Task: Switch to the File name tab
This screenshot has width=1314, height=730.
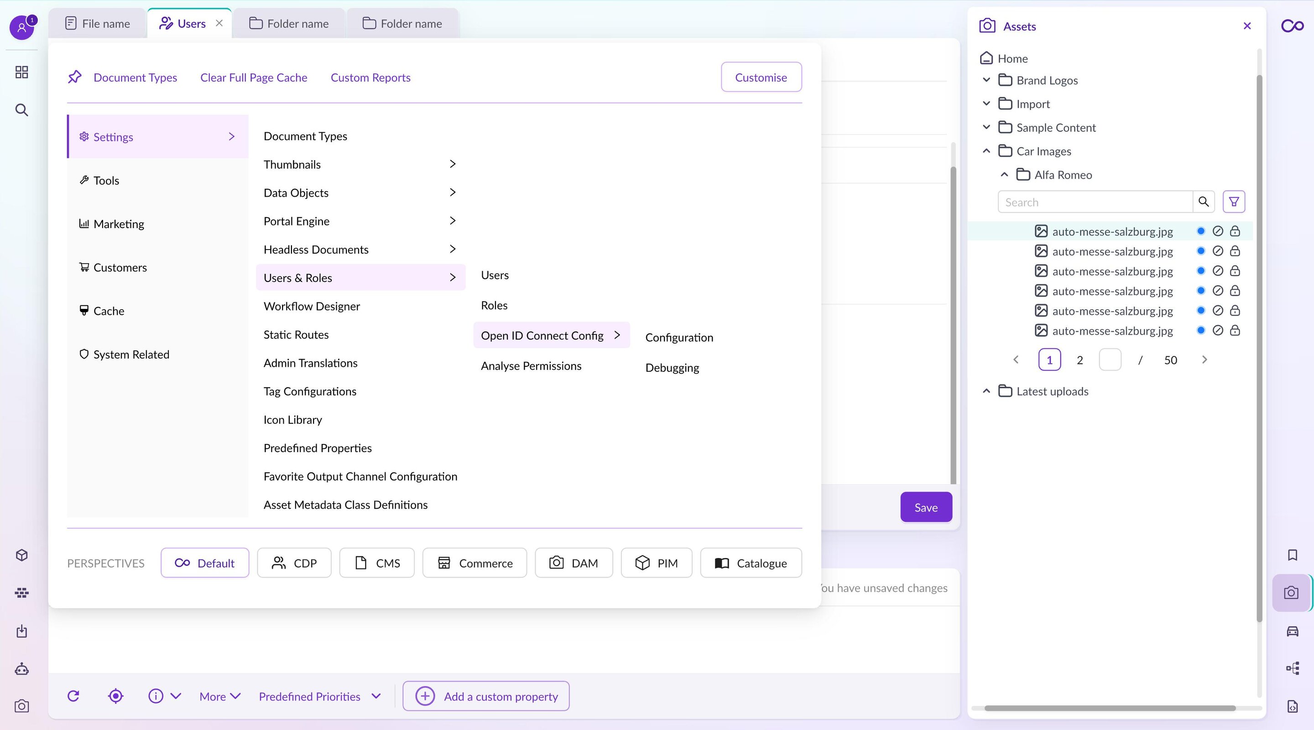Action: pos(98,23)
